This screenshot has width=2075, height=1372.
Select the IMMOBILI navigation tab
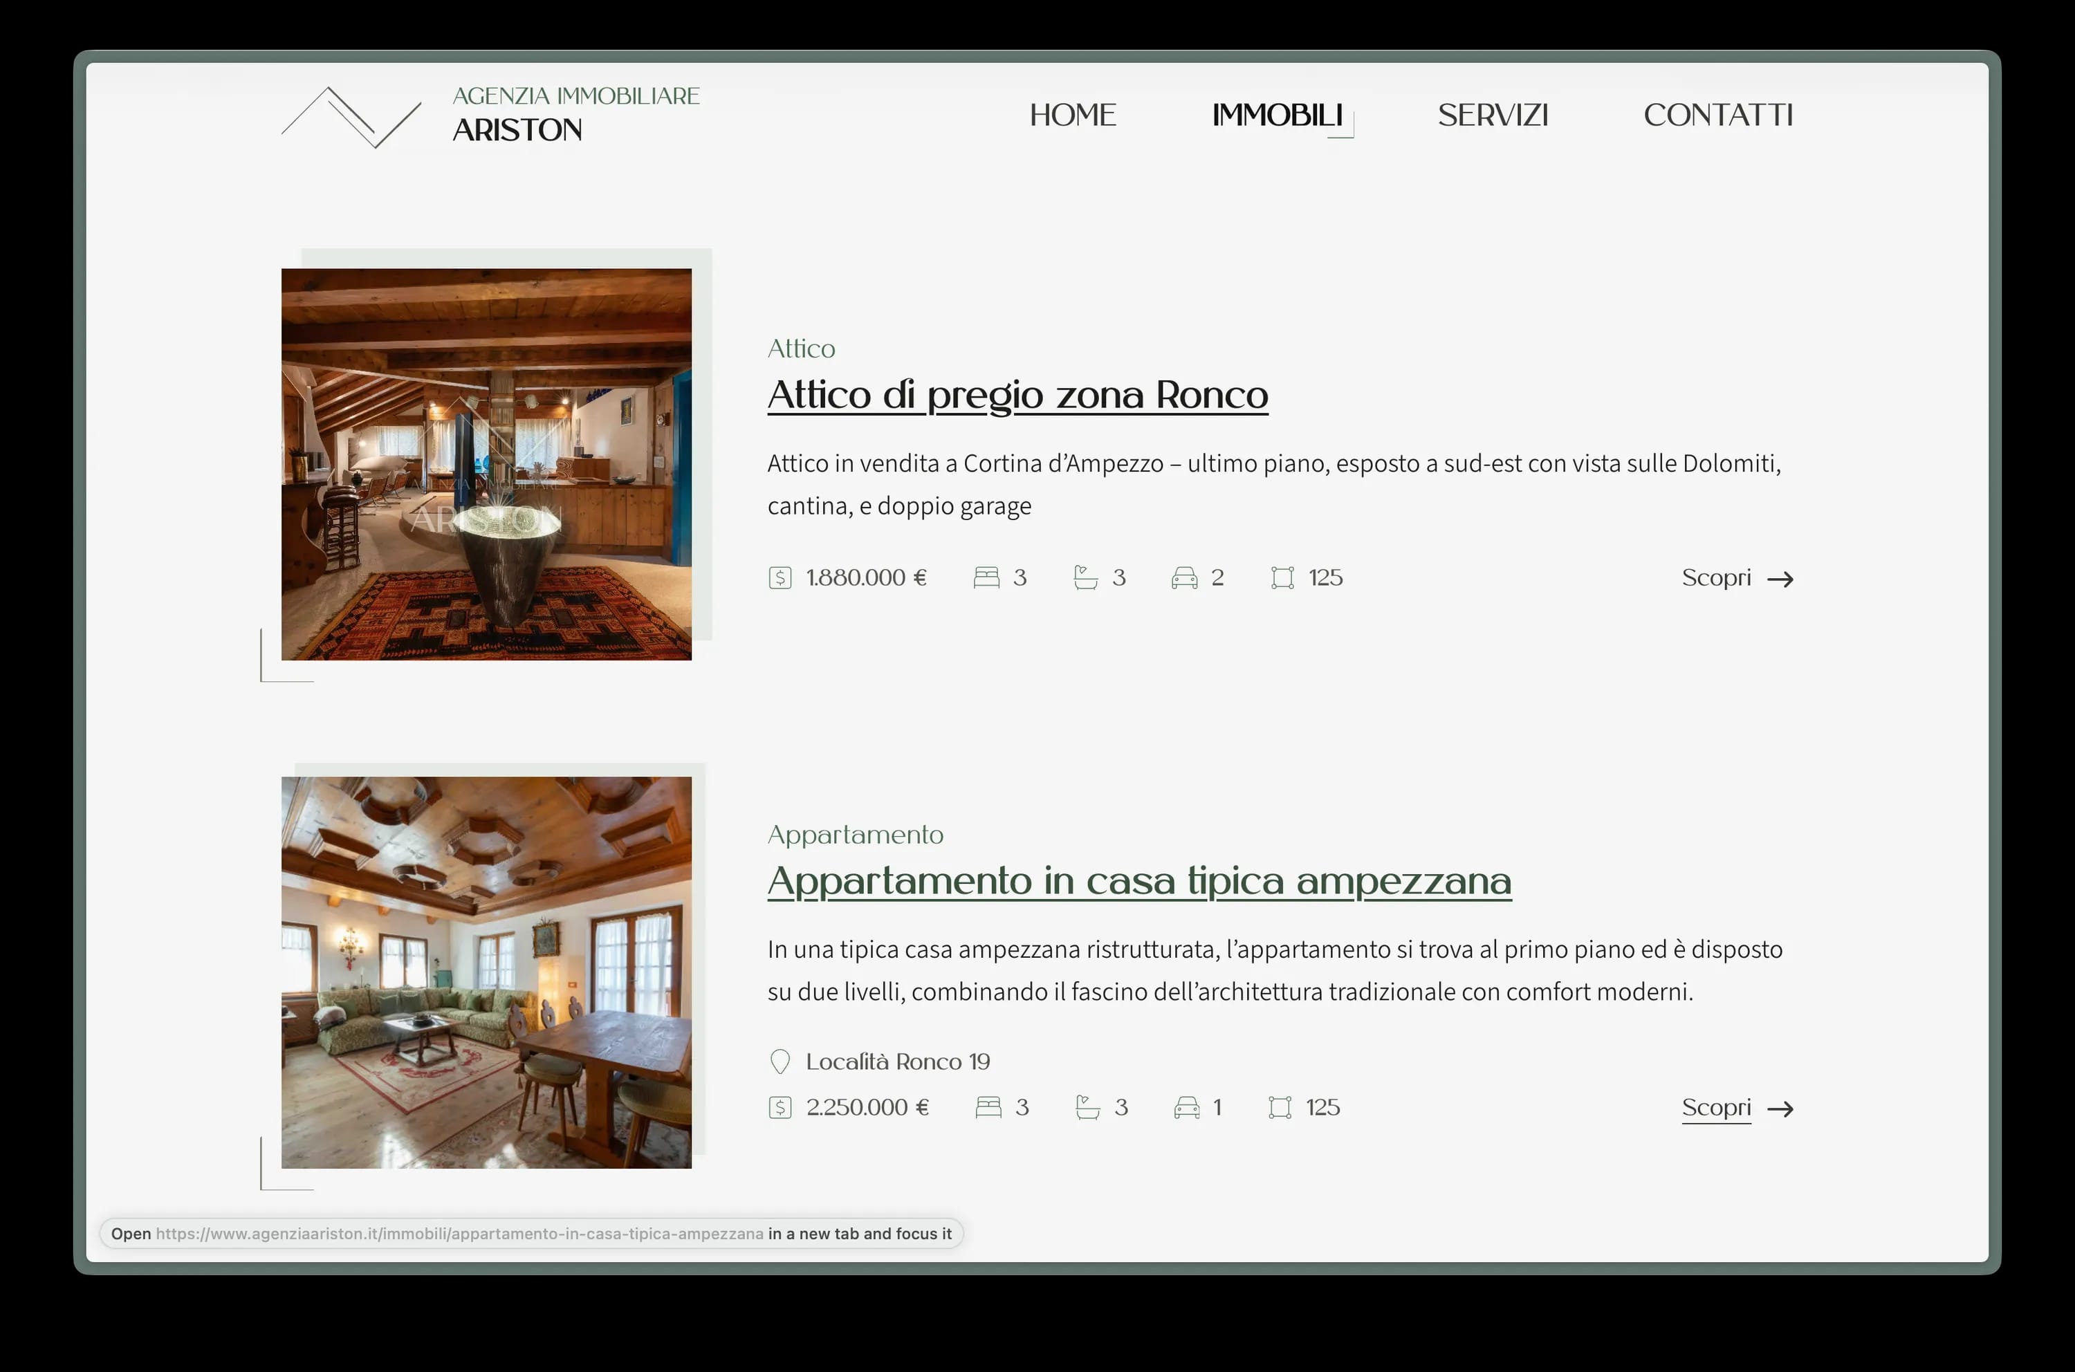1278,115
